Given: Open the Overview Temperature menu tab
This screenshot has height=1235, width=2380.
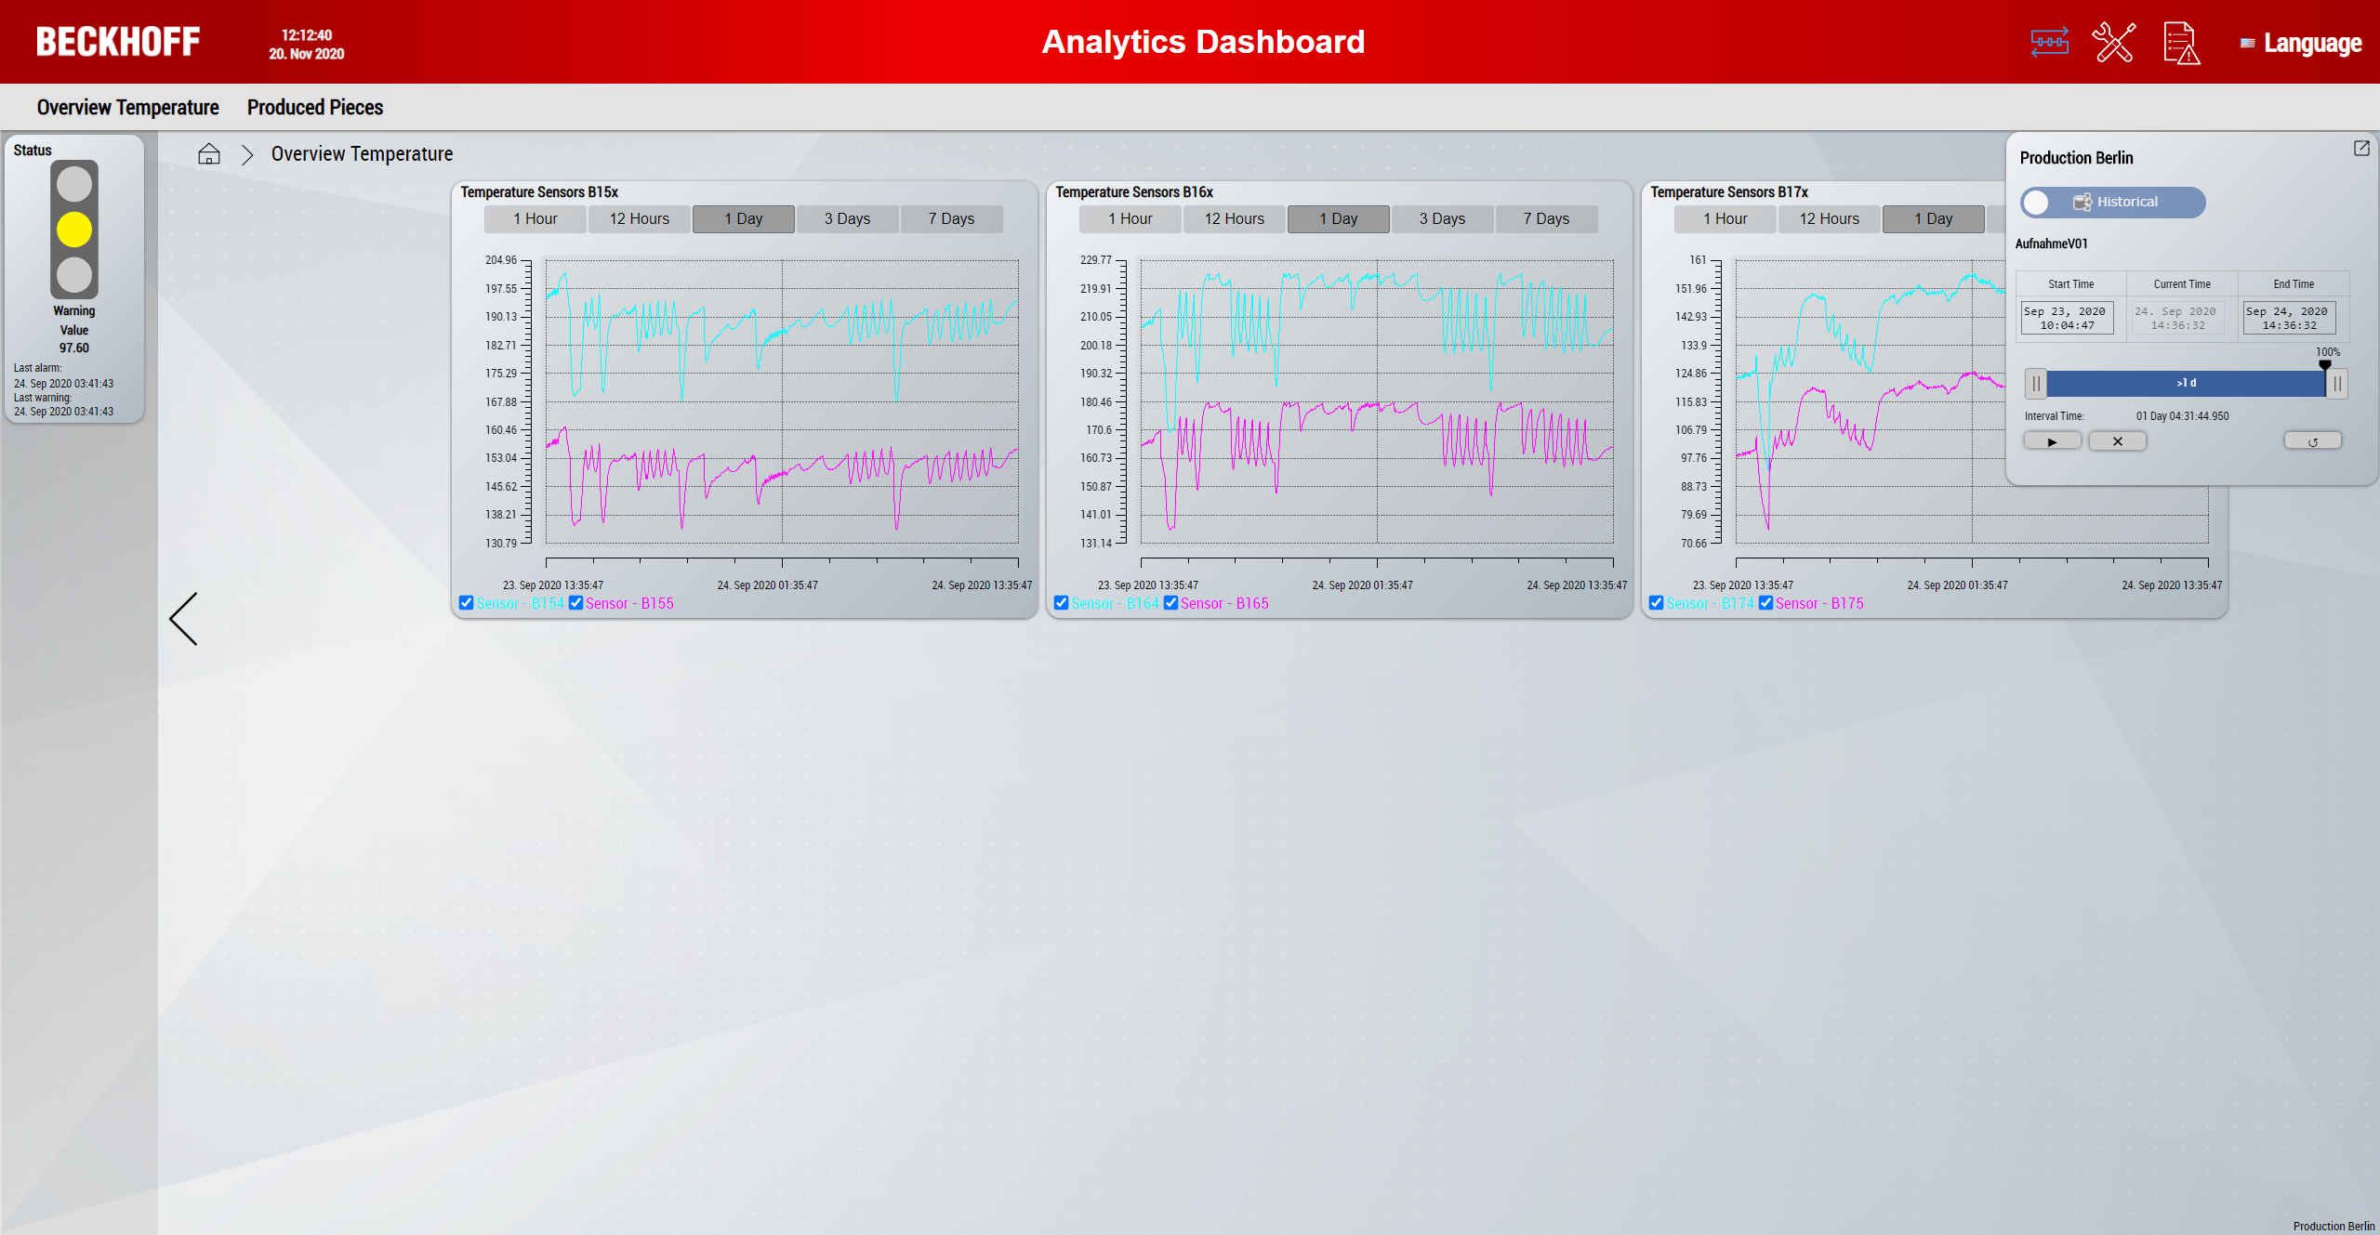Looking at the screenshot, I should [128, 108].
